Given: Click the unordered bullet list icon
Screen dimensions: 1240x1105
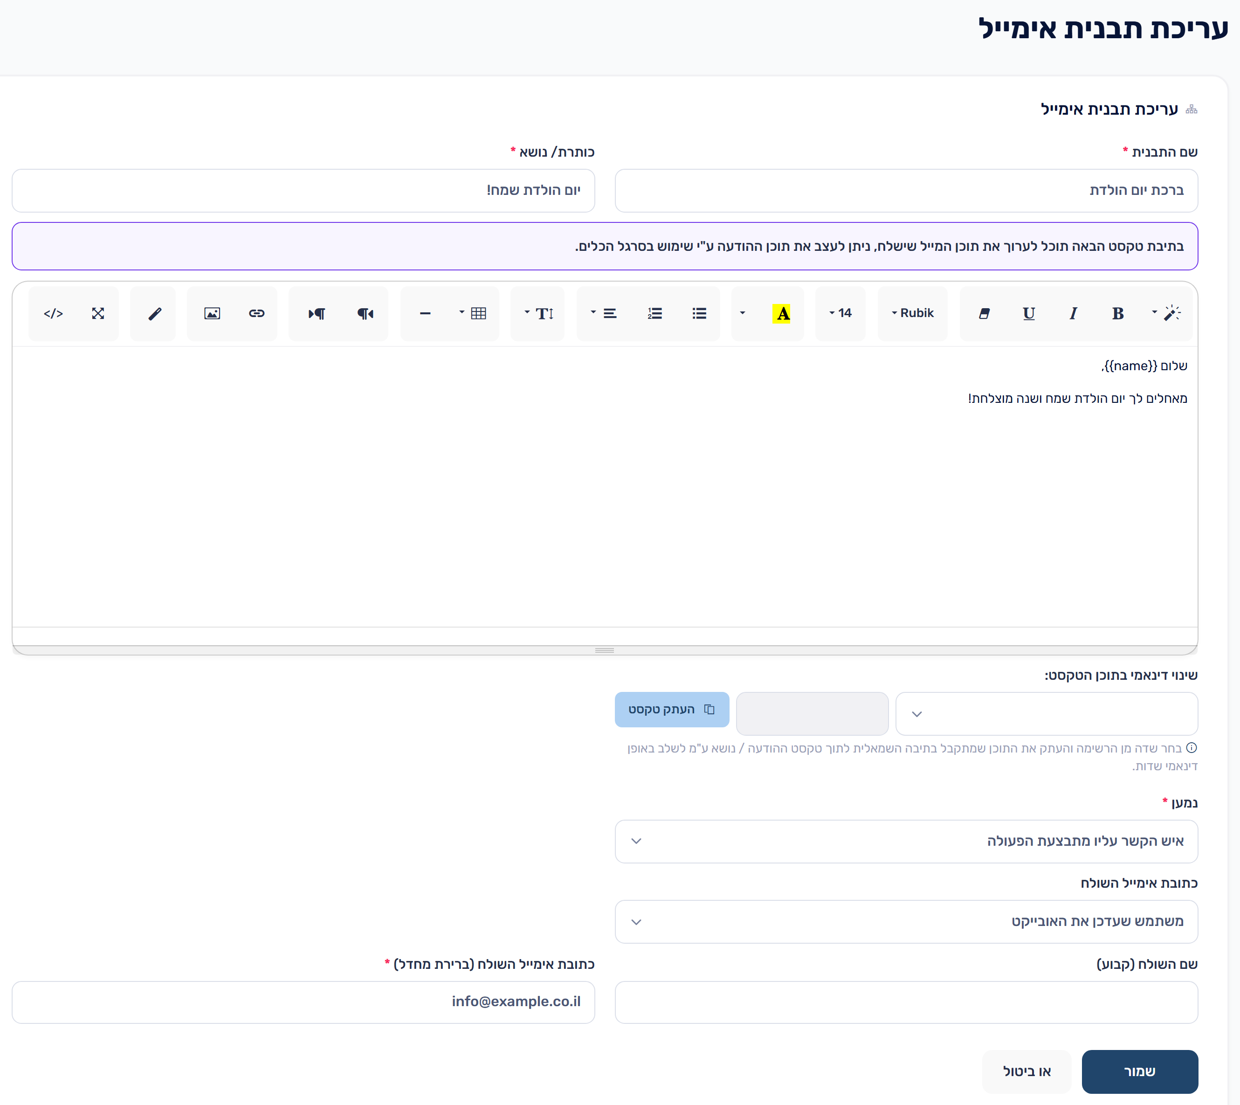Looking at the screenshot, I should (x=699, y=313).
